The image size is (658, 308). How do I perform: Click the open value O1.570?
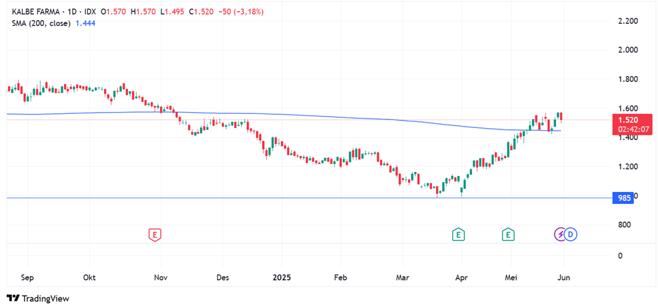[114, 12]
